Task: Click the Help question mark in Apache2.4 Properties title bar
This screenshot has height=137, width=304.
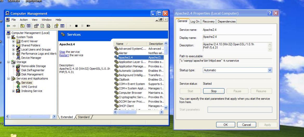Action: [270, 13]
